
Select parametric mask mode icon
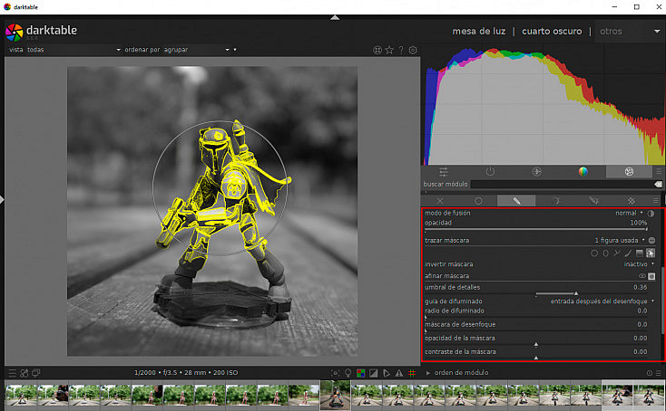555,201
